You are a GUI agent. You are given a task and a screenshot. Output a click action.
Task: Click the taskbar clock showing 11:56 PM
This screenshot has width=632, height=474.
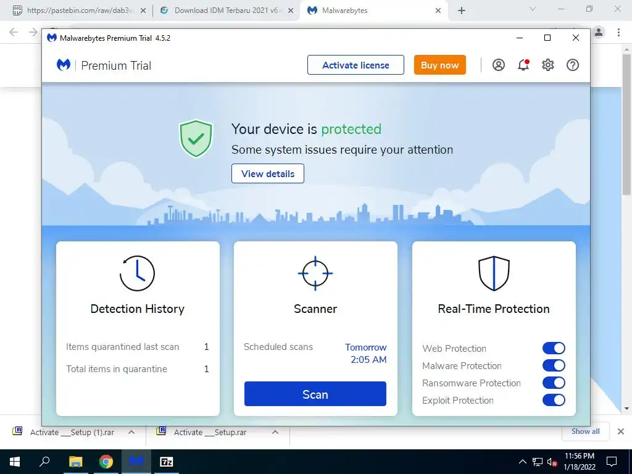[x=579, y=462]
